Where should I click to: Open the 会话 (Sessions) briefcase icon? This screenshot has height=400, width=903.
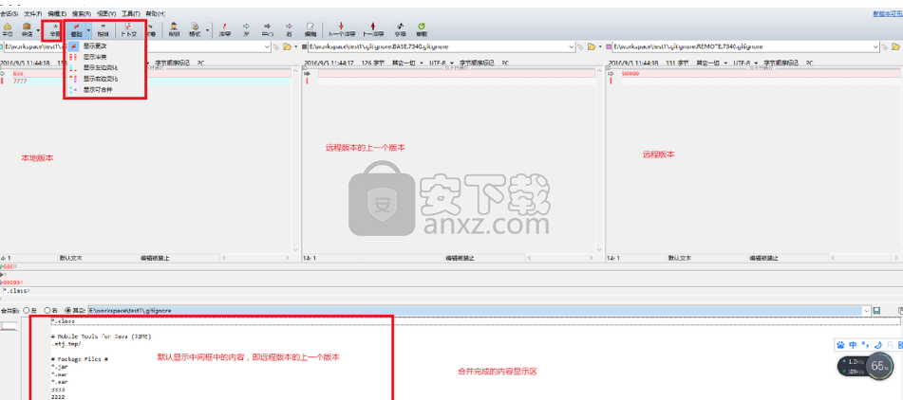click(x=27, y=30)
